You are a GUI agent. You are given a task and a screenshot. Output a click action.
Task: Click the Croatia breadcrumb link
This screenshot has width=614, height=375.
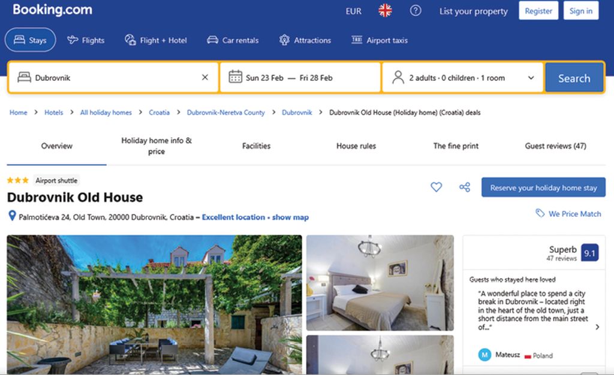(x=159, y=113)
